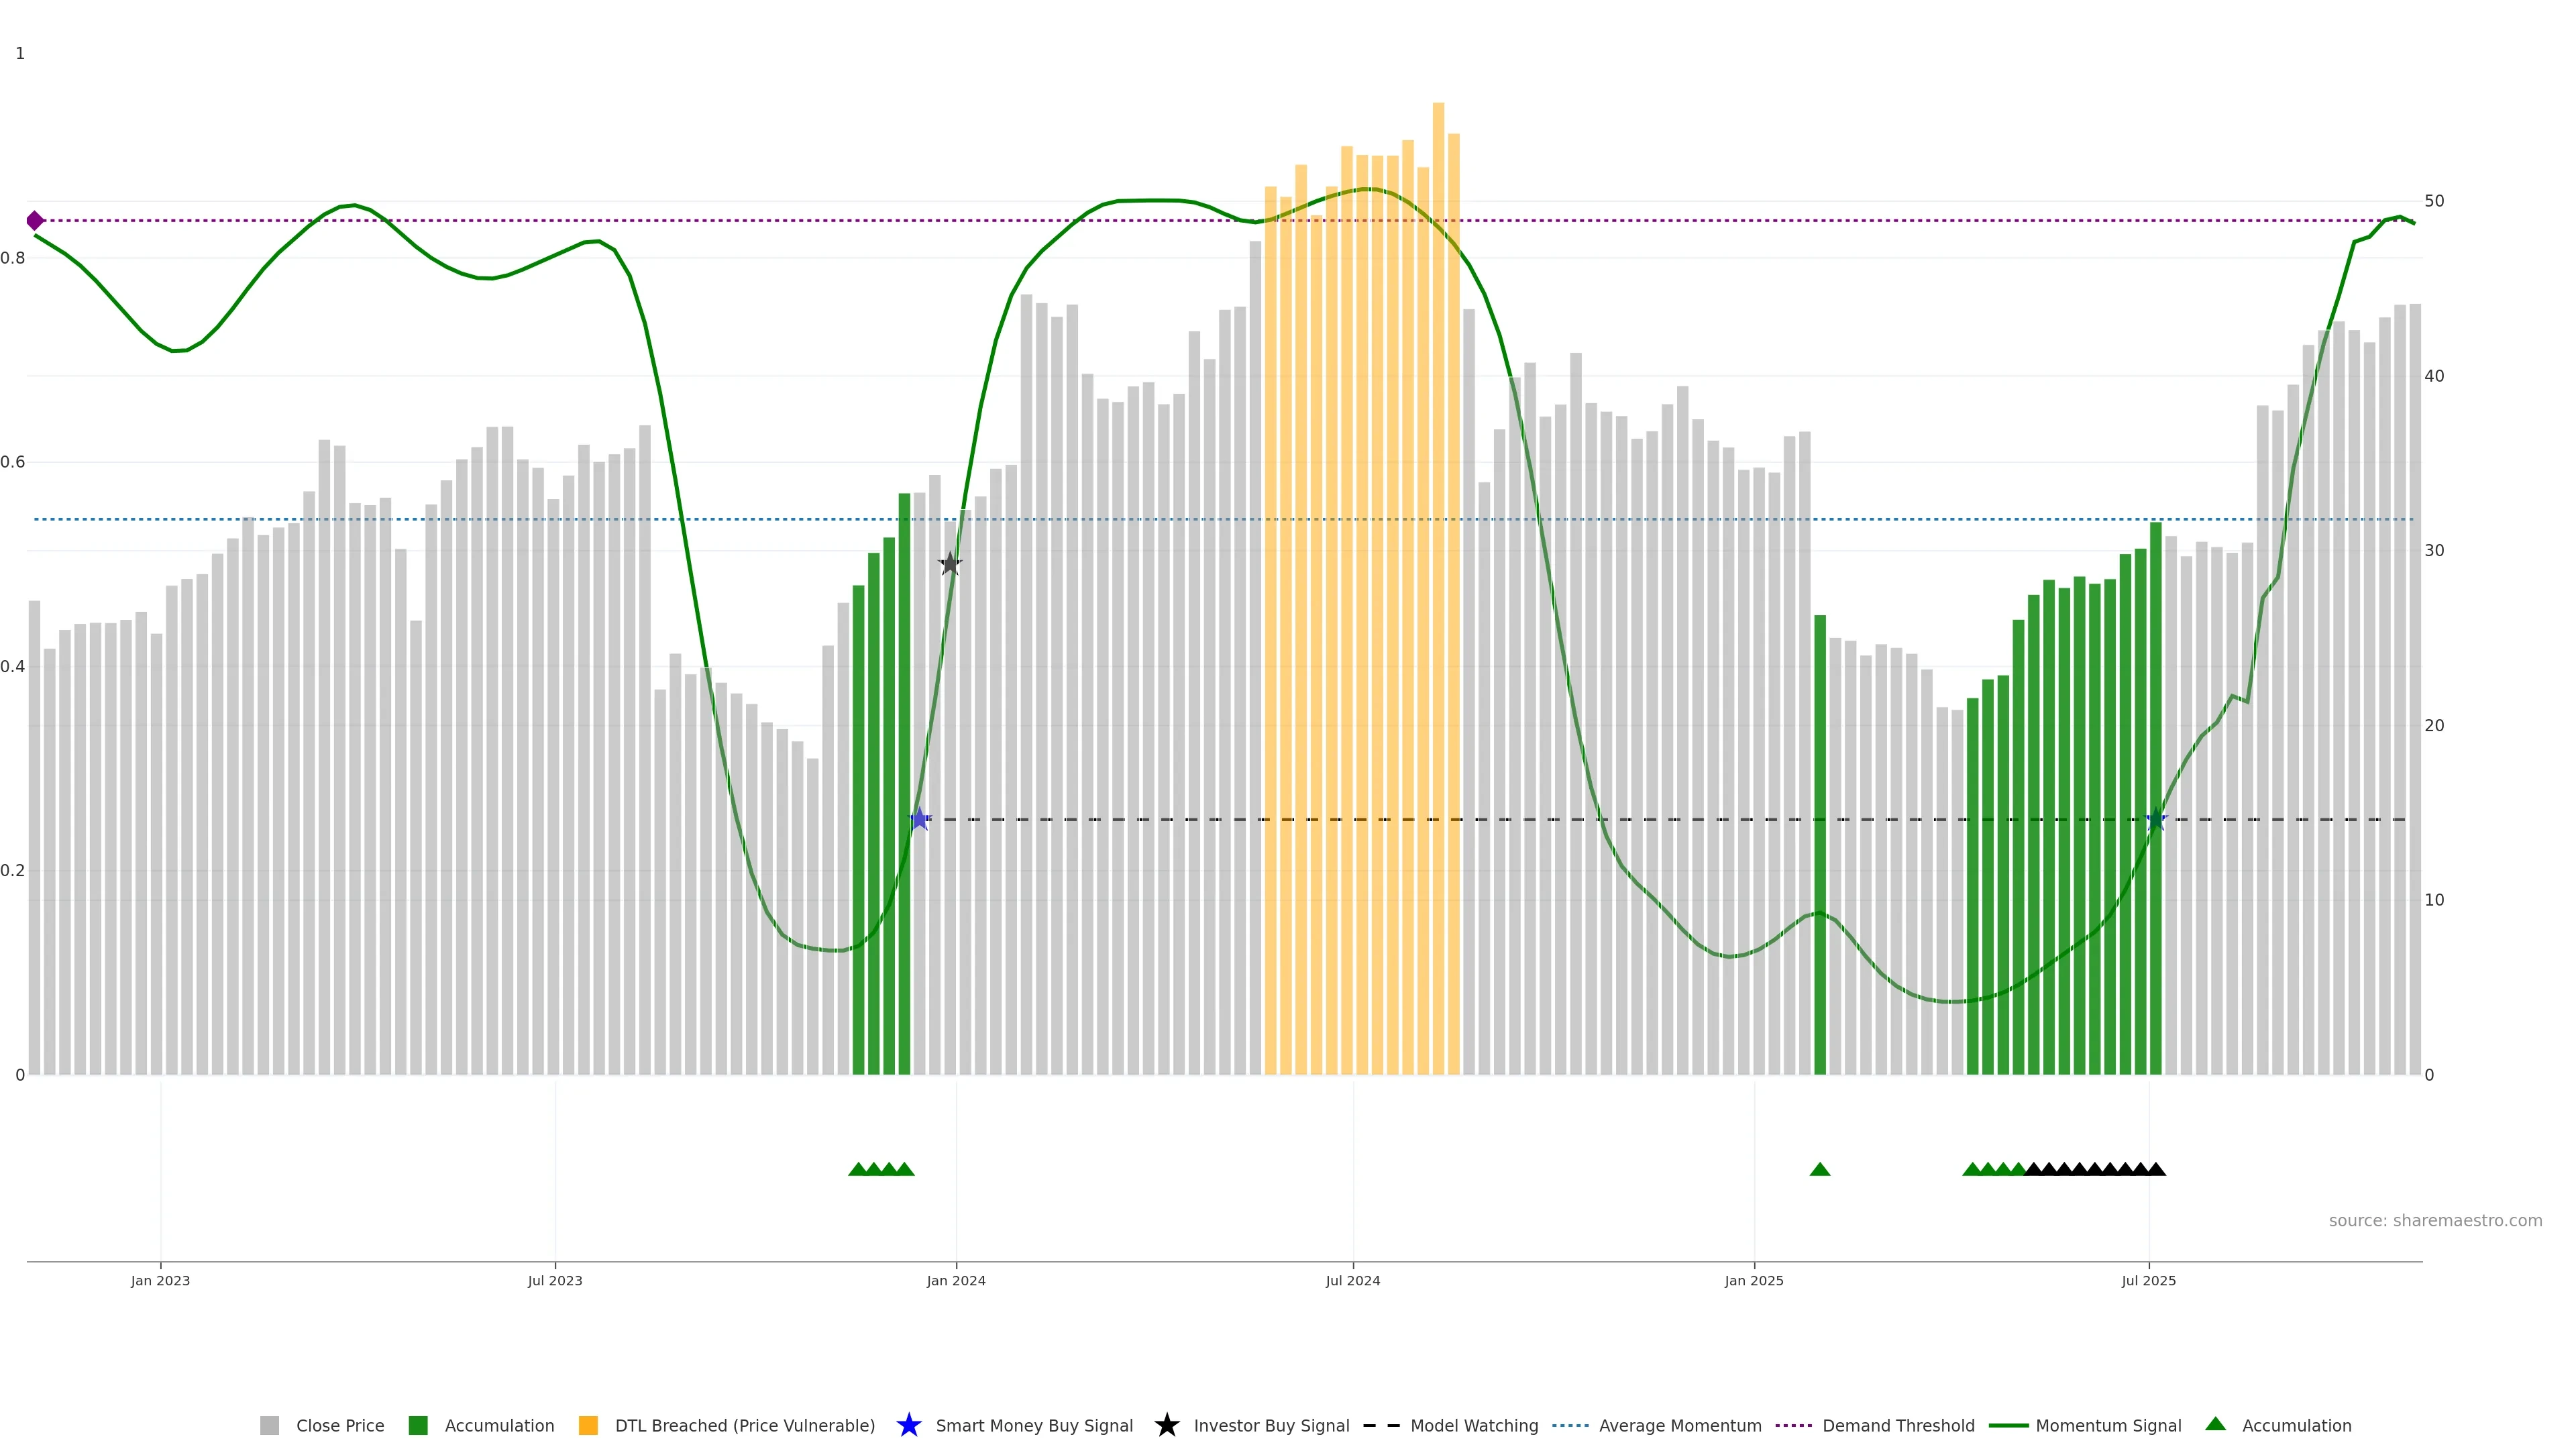Click the blue star marker near Jul 2025
The height and width of the screenshot is (1449, 2576).
[2156, 820]
